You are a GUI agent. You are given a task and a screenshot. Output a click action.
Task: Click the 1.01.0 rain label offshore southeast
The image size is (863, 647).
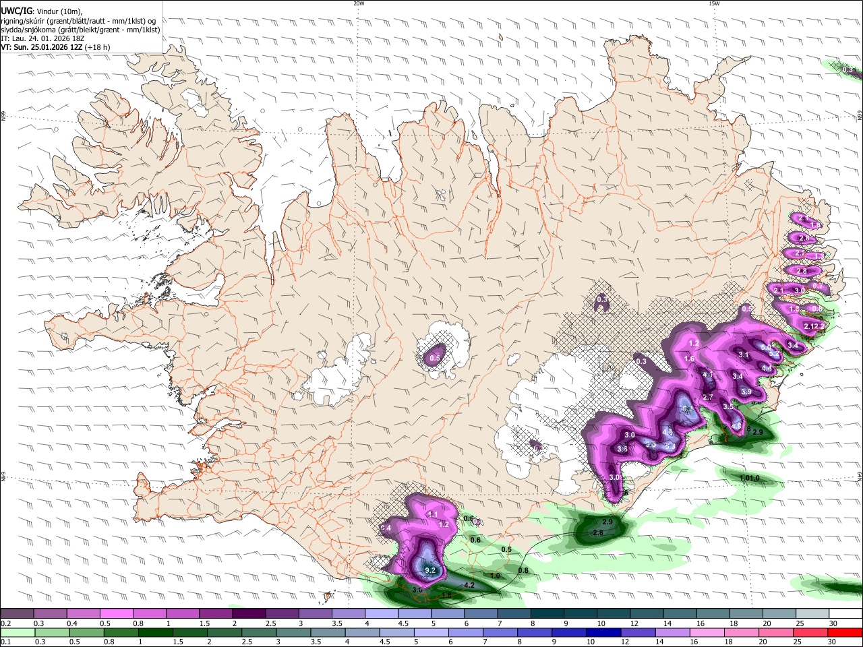[749, 478]
